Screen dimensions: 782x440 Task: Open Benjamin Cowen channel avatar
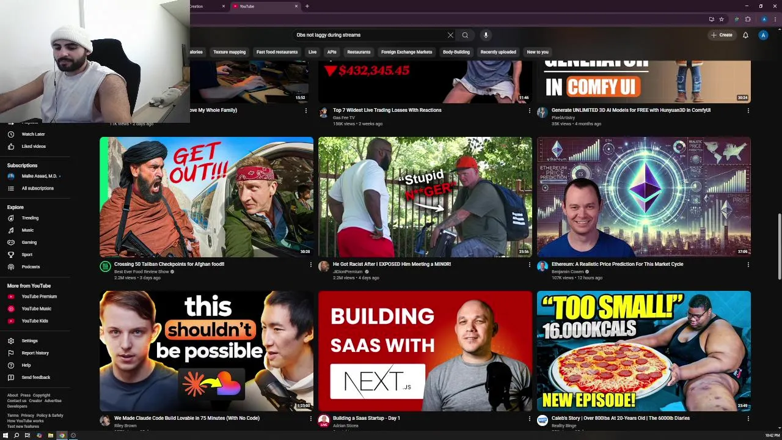pos(542,266)
